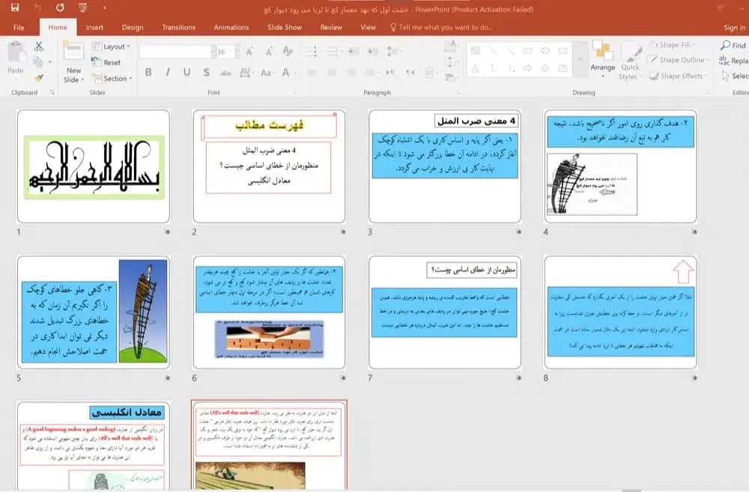Open the File menu
Viewport: 749px width, 492px height.
tap(19, 27)
